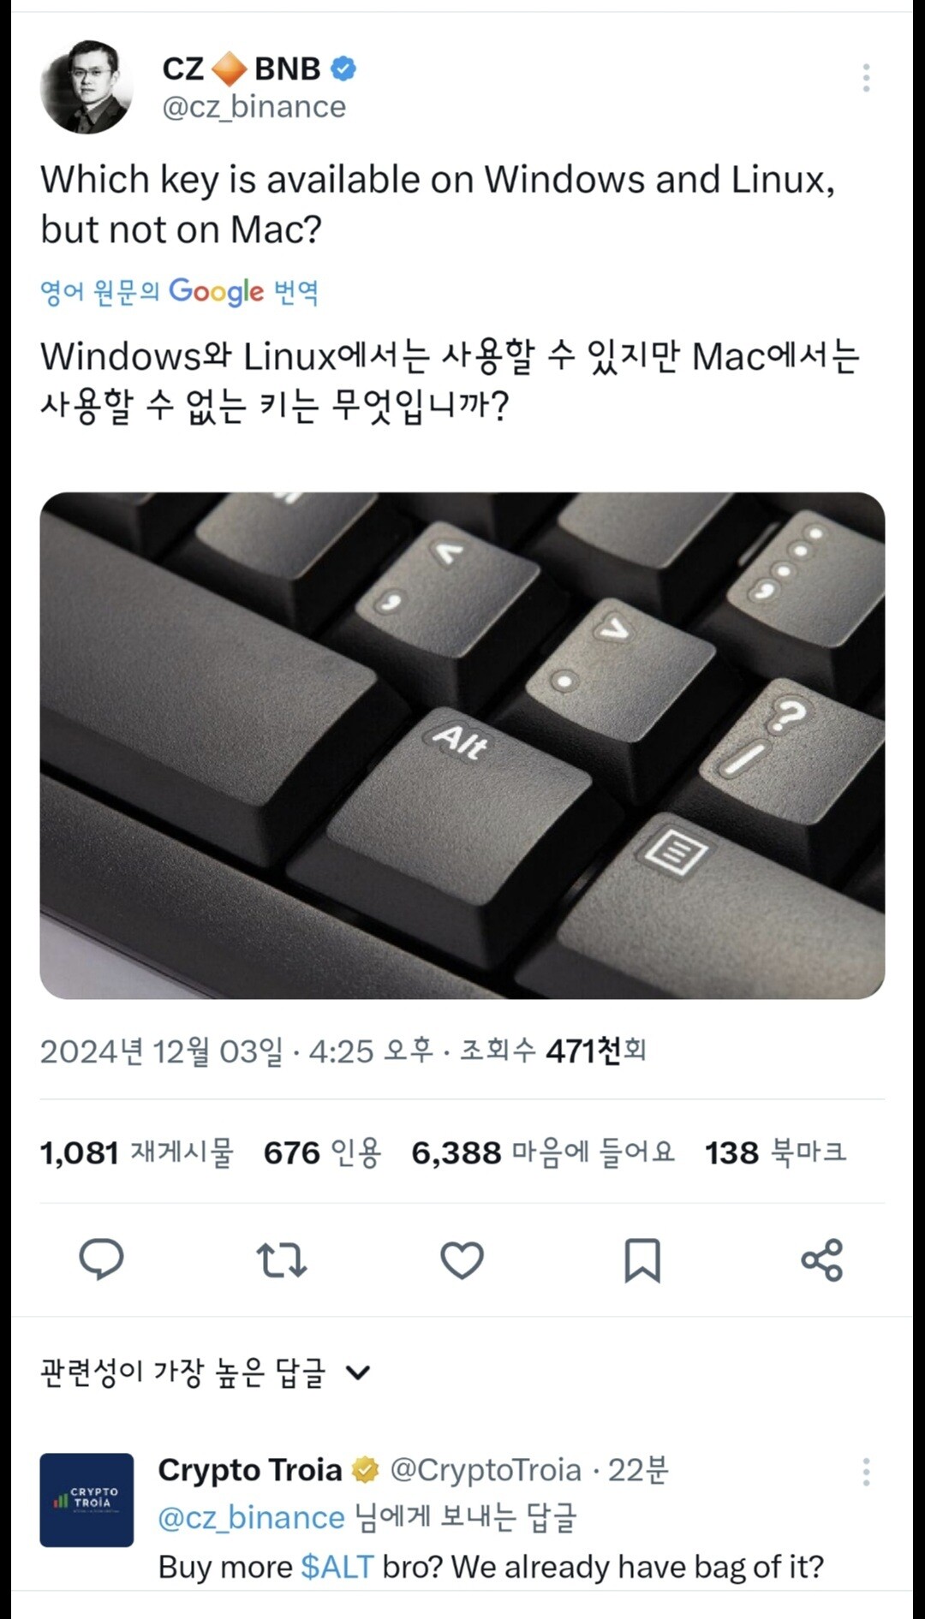Tap the repost arrows icon
This screenshot has width=925, height=1619.
(x=282, y=1260)
